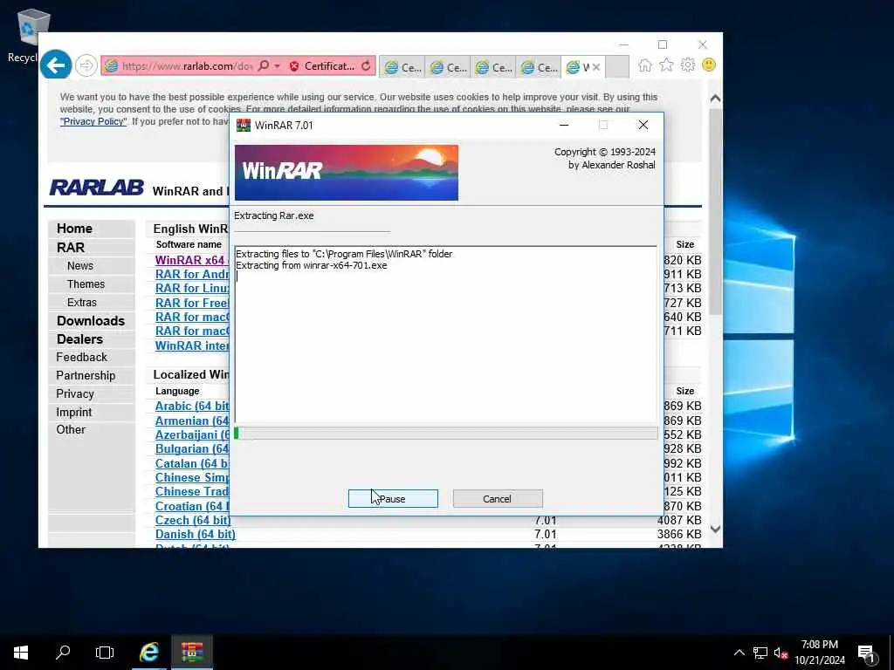The height and width of the screenshot is (670, 894).
Task: Open the Arabic (64 bit) link
Action: [x=191, y=407]
